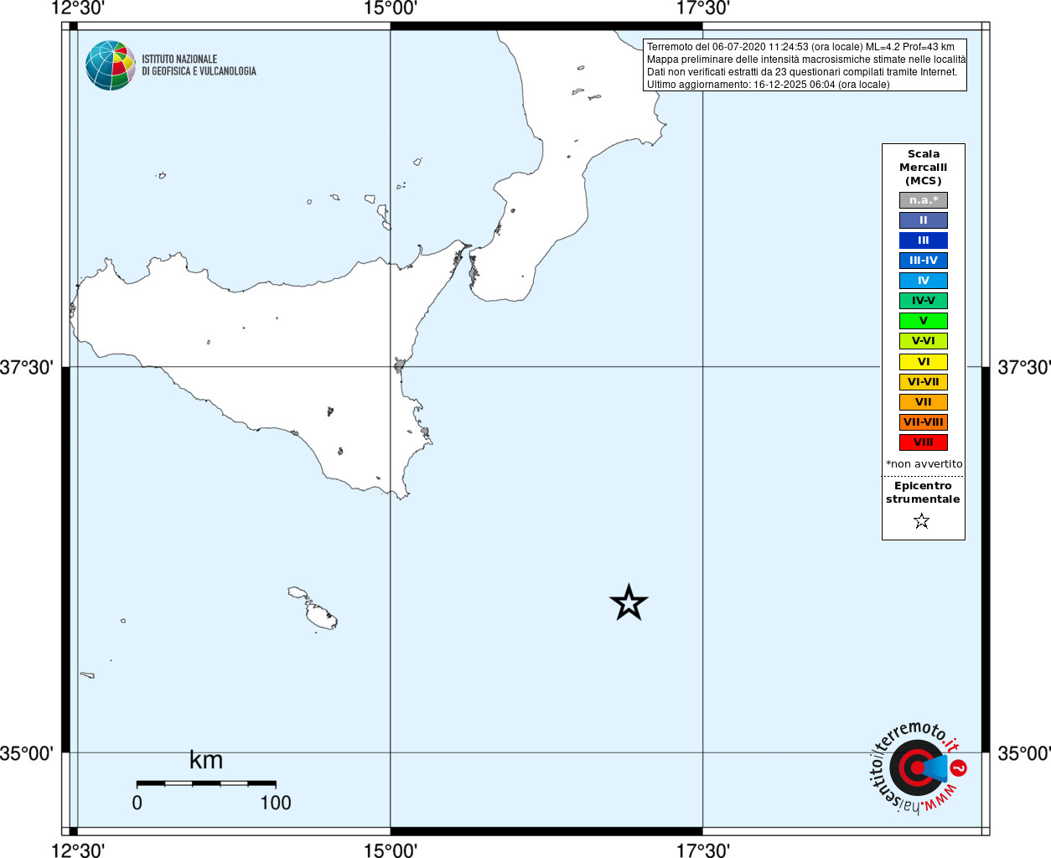Image resolution: width=1051 pixels, height=858 pixels.
Task: Select the V-VI legend swatch
Action: [924, 341]
